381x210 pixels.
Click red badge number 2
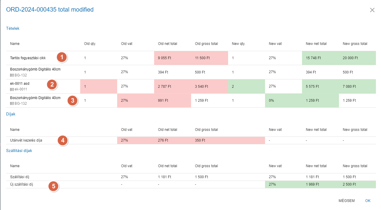[52, 84]
